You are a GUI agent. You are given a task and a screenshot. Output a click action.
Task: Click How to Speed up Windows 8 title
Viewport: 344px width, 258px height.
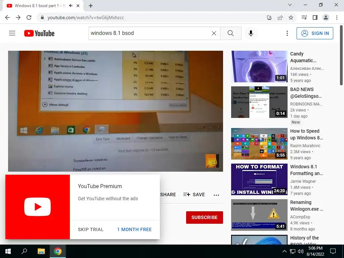306,134
